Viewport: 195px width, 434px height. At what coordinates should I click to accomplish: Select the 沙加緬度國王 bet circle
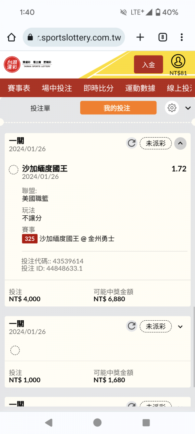pyautogui.click(x=13, y=170)
